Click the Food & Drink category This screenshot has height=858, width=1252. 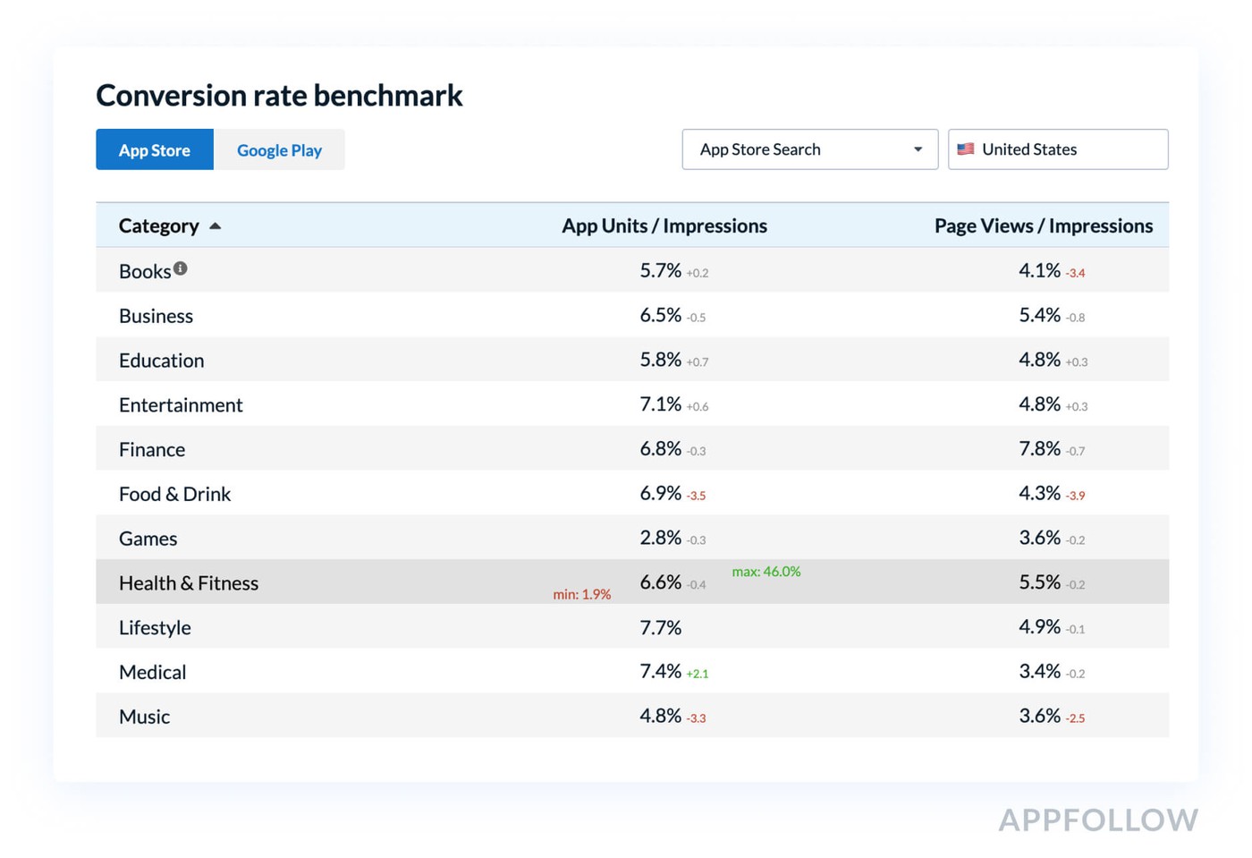tap(174, 494)
